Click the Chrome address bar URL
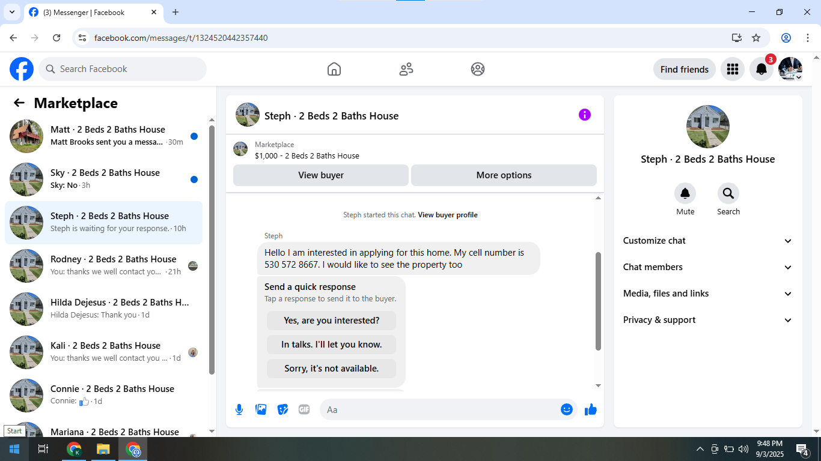 (x=181, y=38)
